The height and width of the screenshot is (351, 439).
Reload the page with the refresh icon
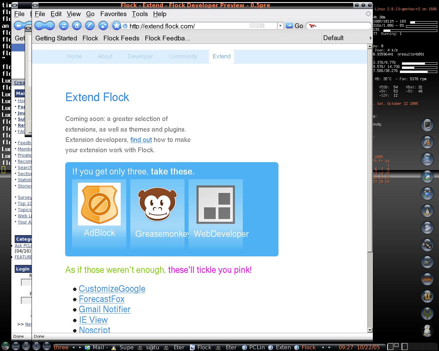point(63,25)
